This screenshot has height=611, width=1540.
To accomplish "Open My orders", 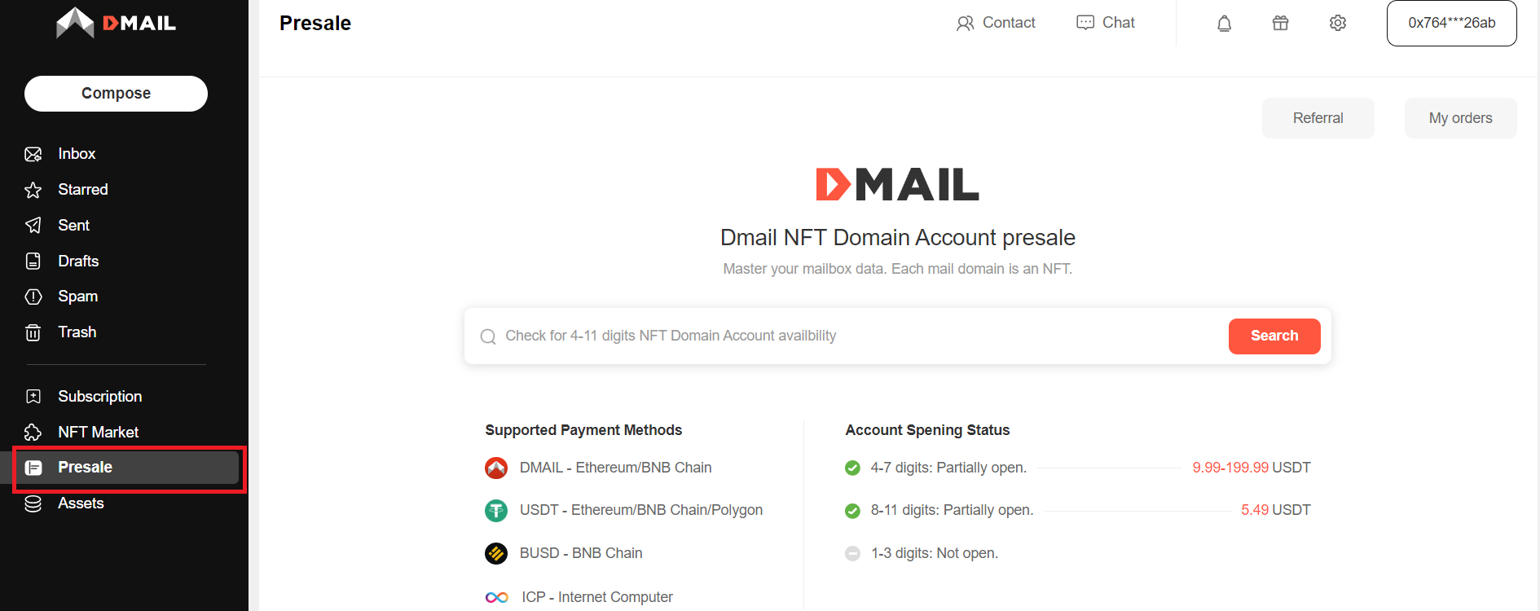I will click(x=1460, y=117).
